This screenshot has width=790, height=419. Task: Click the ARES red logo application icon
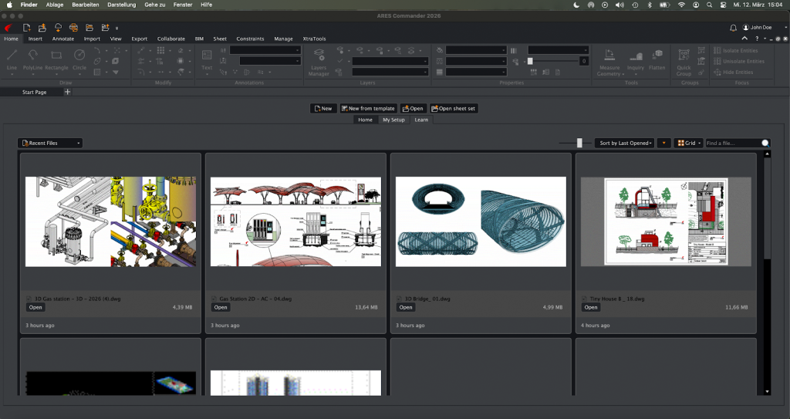(8, 28)
